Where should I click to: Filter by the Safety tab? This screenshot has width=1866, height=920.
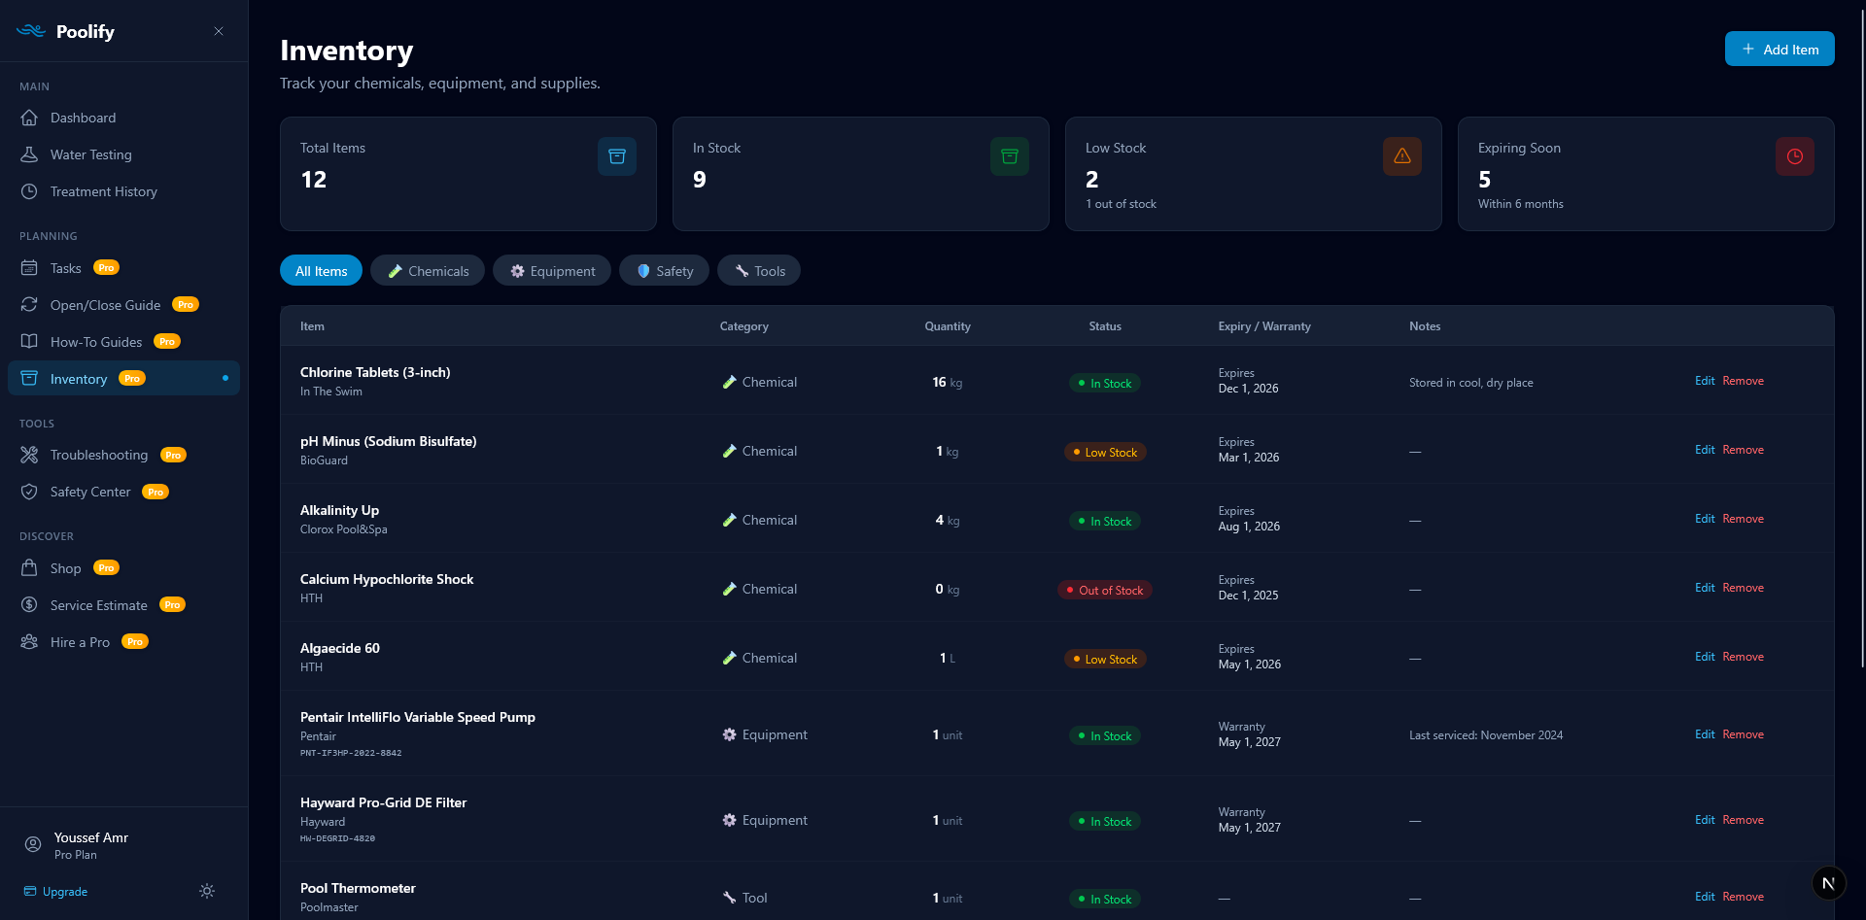coord(665,271)
